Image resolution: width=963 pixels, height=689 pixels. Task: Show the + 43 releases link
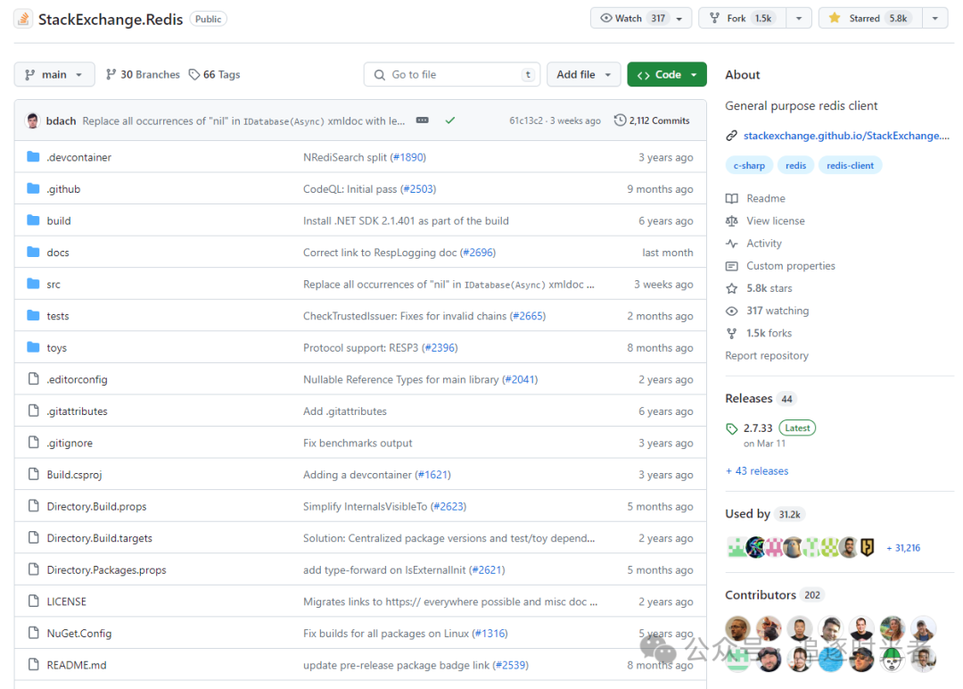pos(757,471)
